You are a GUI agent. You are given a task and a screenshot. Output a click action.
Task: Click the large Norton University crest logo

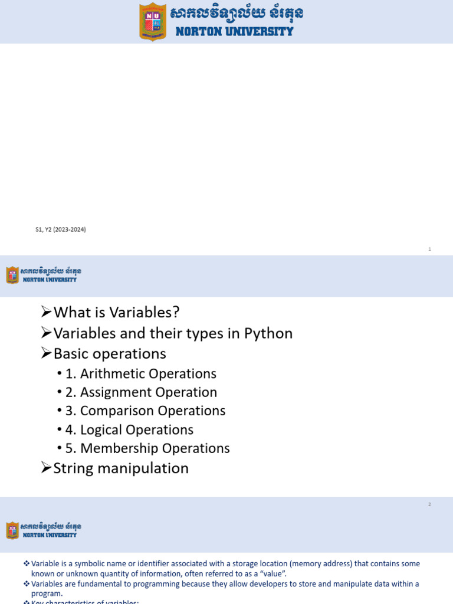(153, 22)
